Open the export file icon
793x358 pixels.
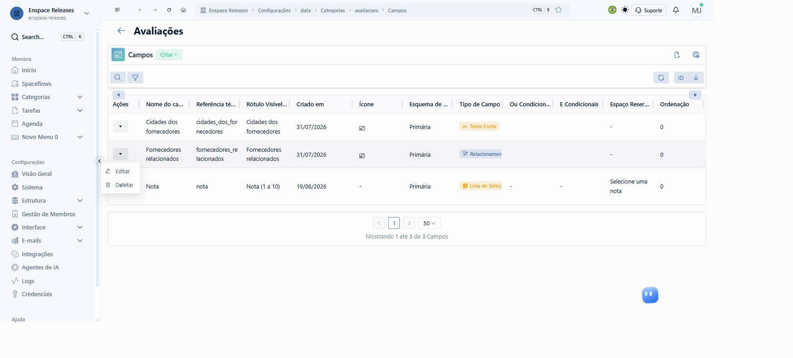tap(677, 55)
